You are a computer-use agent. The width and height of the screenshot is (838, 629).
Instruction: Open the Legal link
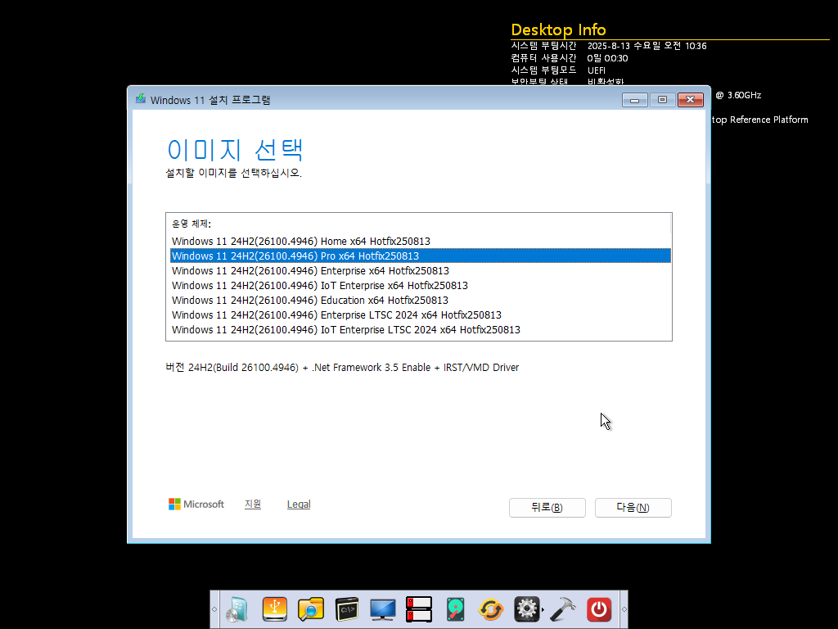click(299, 504)
